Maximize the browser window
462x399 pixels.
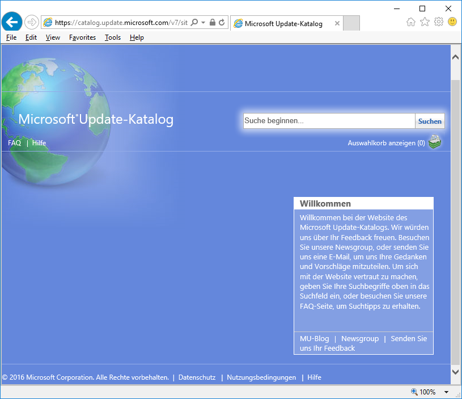422,9
